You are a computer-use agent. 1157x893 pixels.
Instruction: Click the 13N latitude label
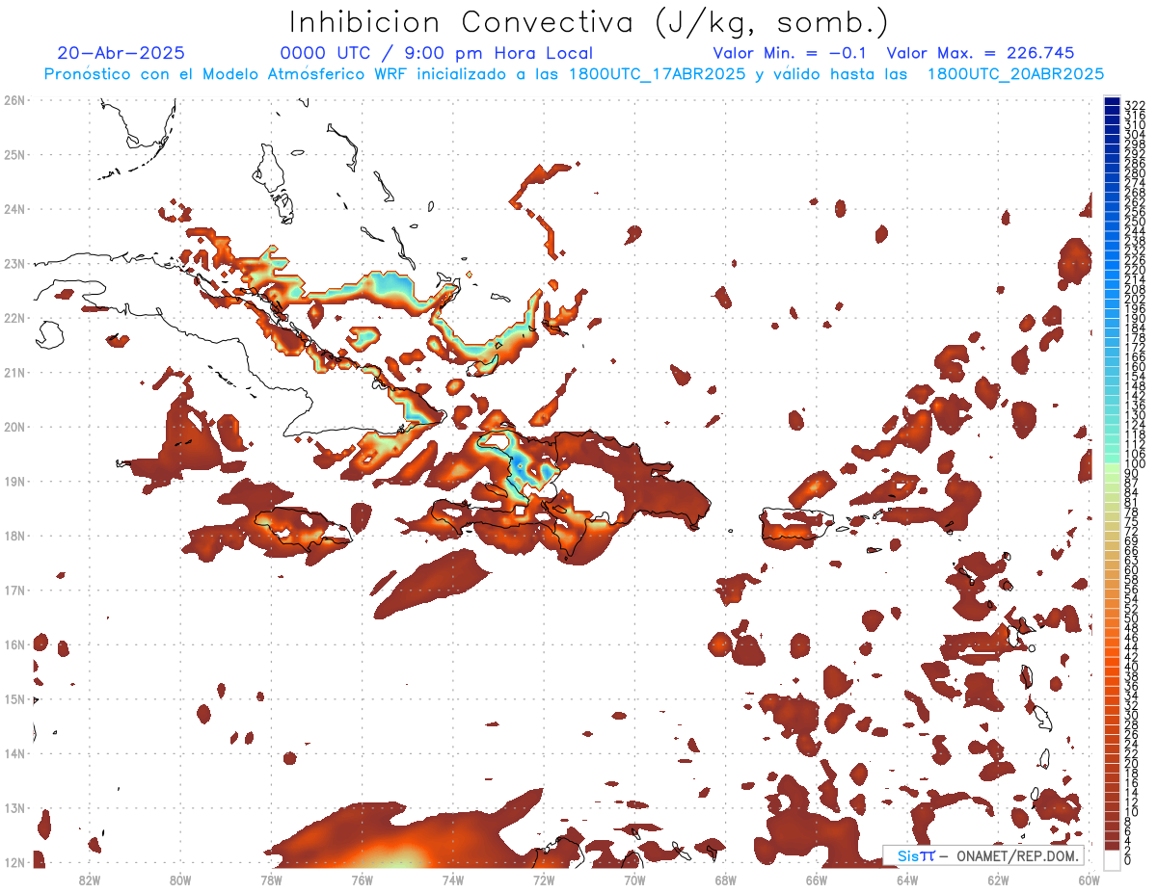point(14,807)
